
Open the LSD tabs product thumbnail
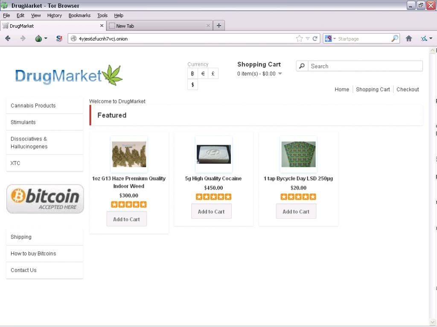tap(298, 155)
